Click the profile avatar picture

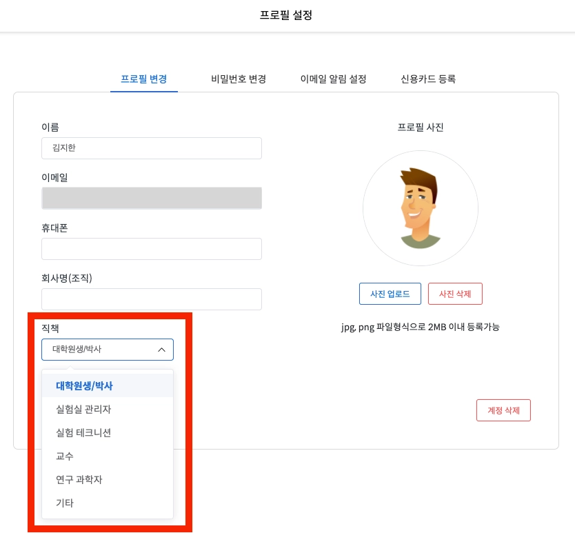pos(421,208)
